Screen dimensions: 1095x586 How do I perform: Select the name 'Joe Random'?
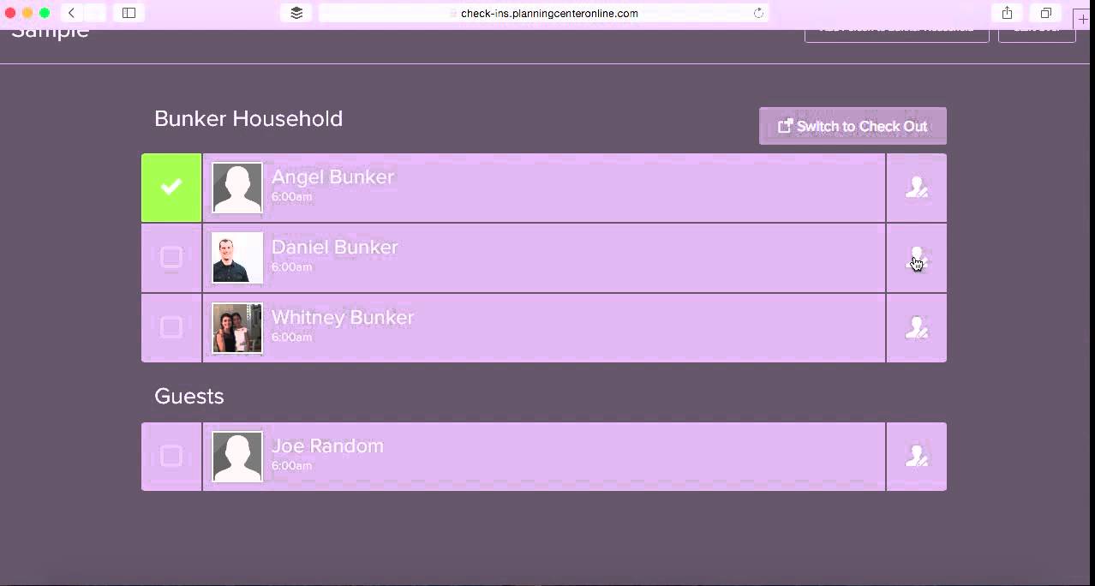327,445
